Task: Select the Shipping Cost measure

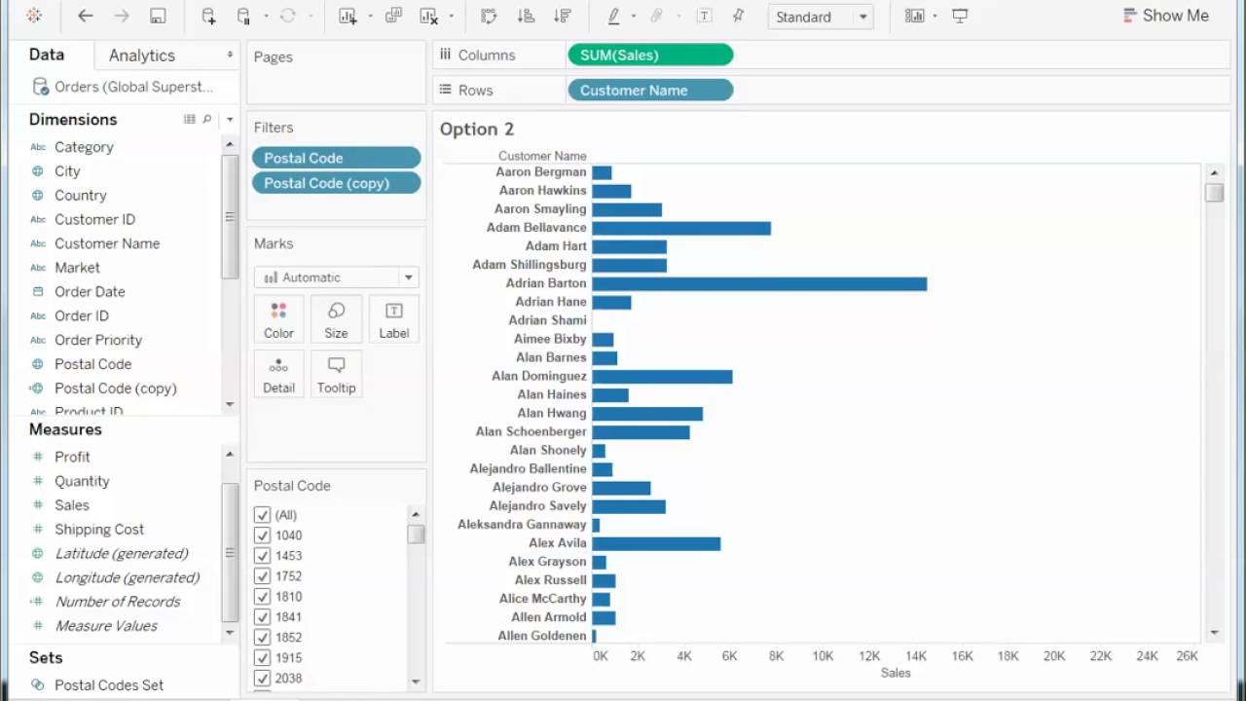Action: 99,530
